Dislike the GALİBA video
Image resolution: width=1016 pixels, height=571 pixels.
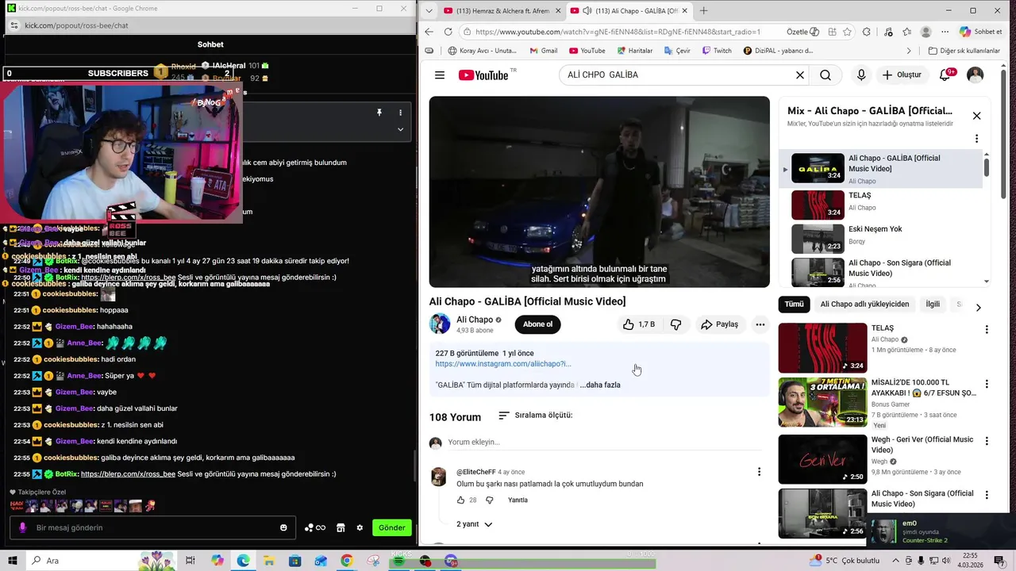675,324
